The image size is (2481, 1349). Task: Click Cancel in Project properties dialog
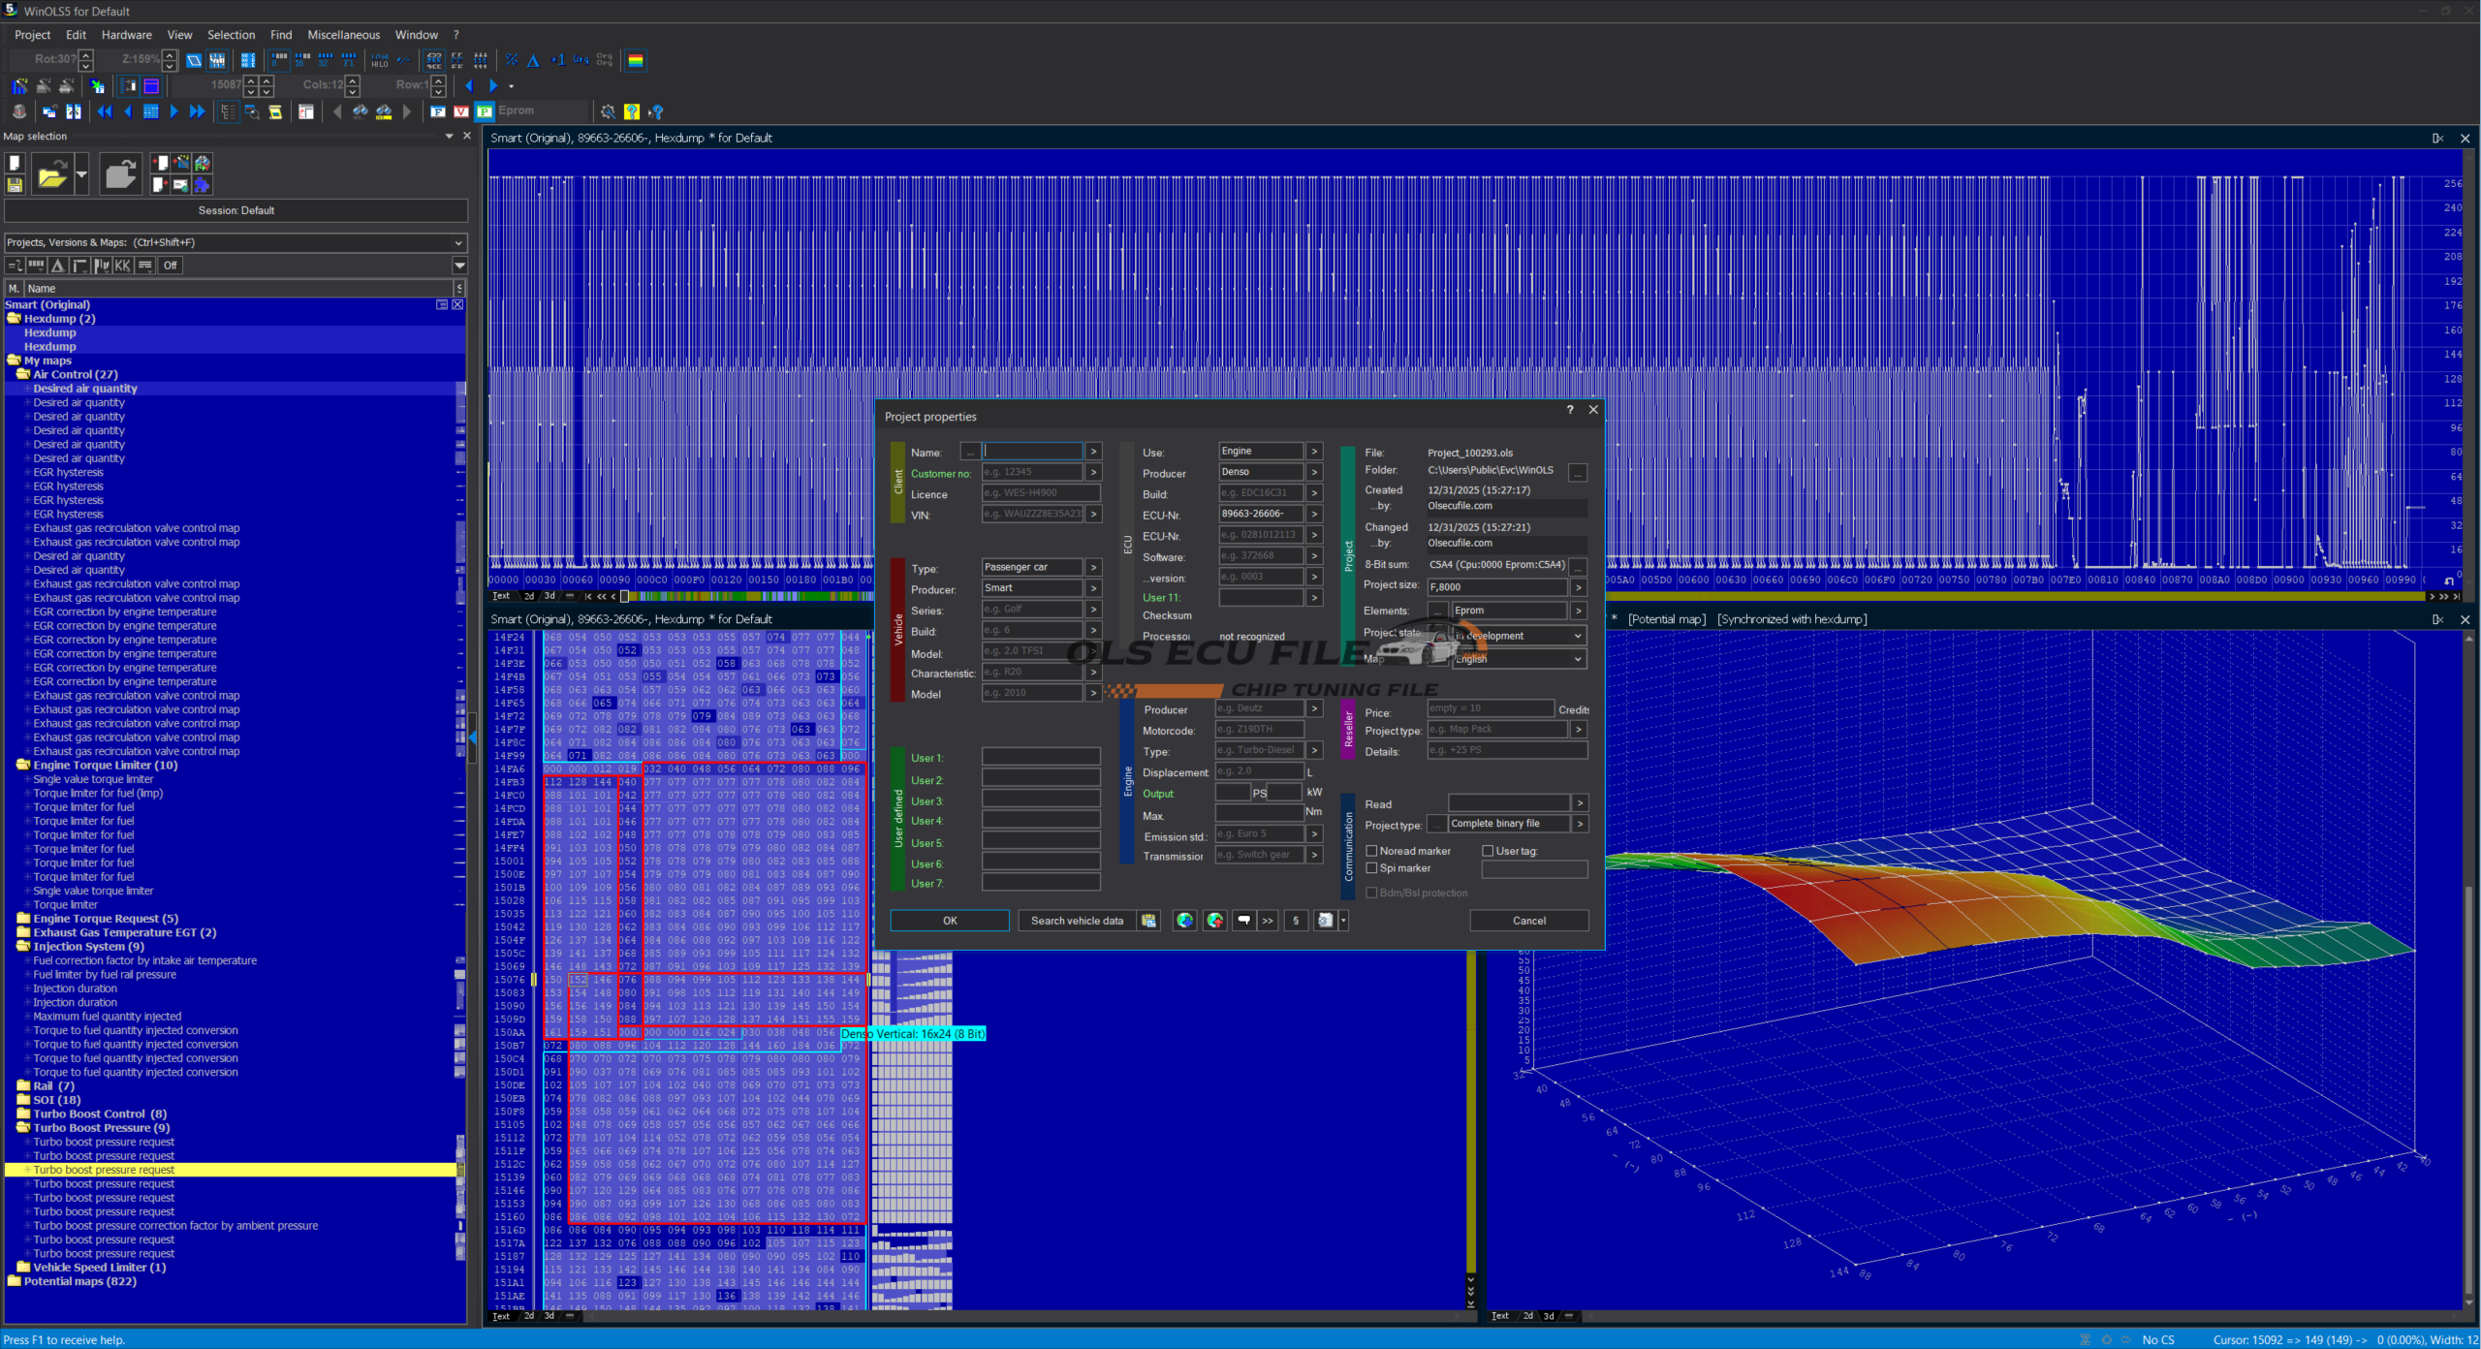click(1528, 921)
